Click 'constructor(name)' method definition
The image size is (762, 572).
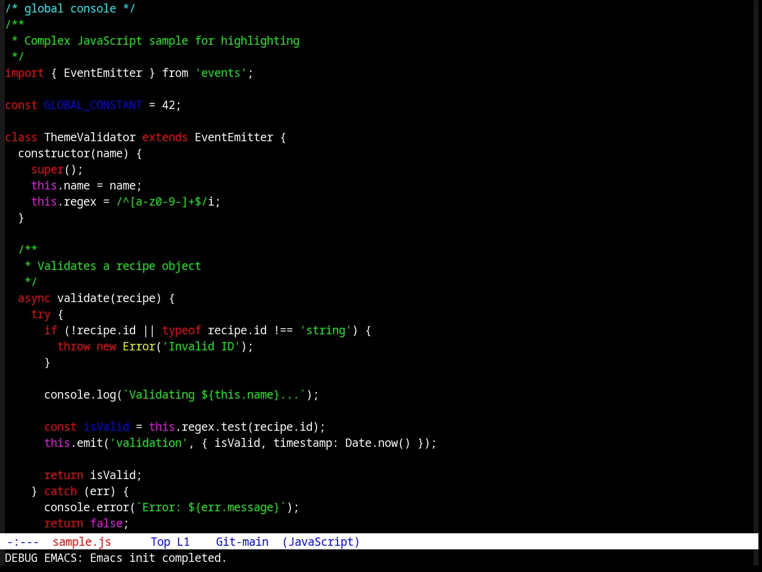[73, 153]
